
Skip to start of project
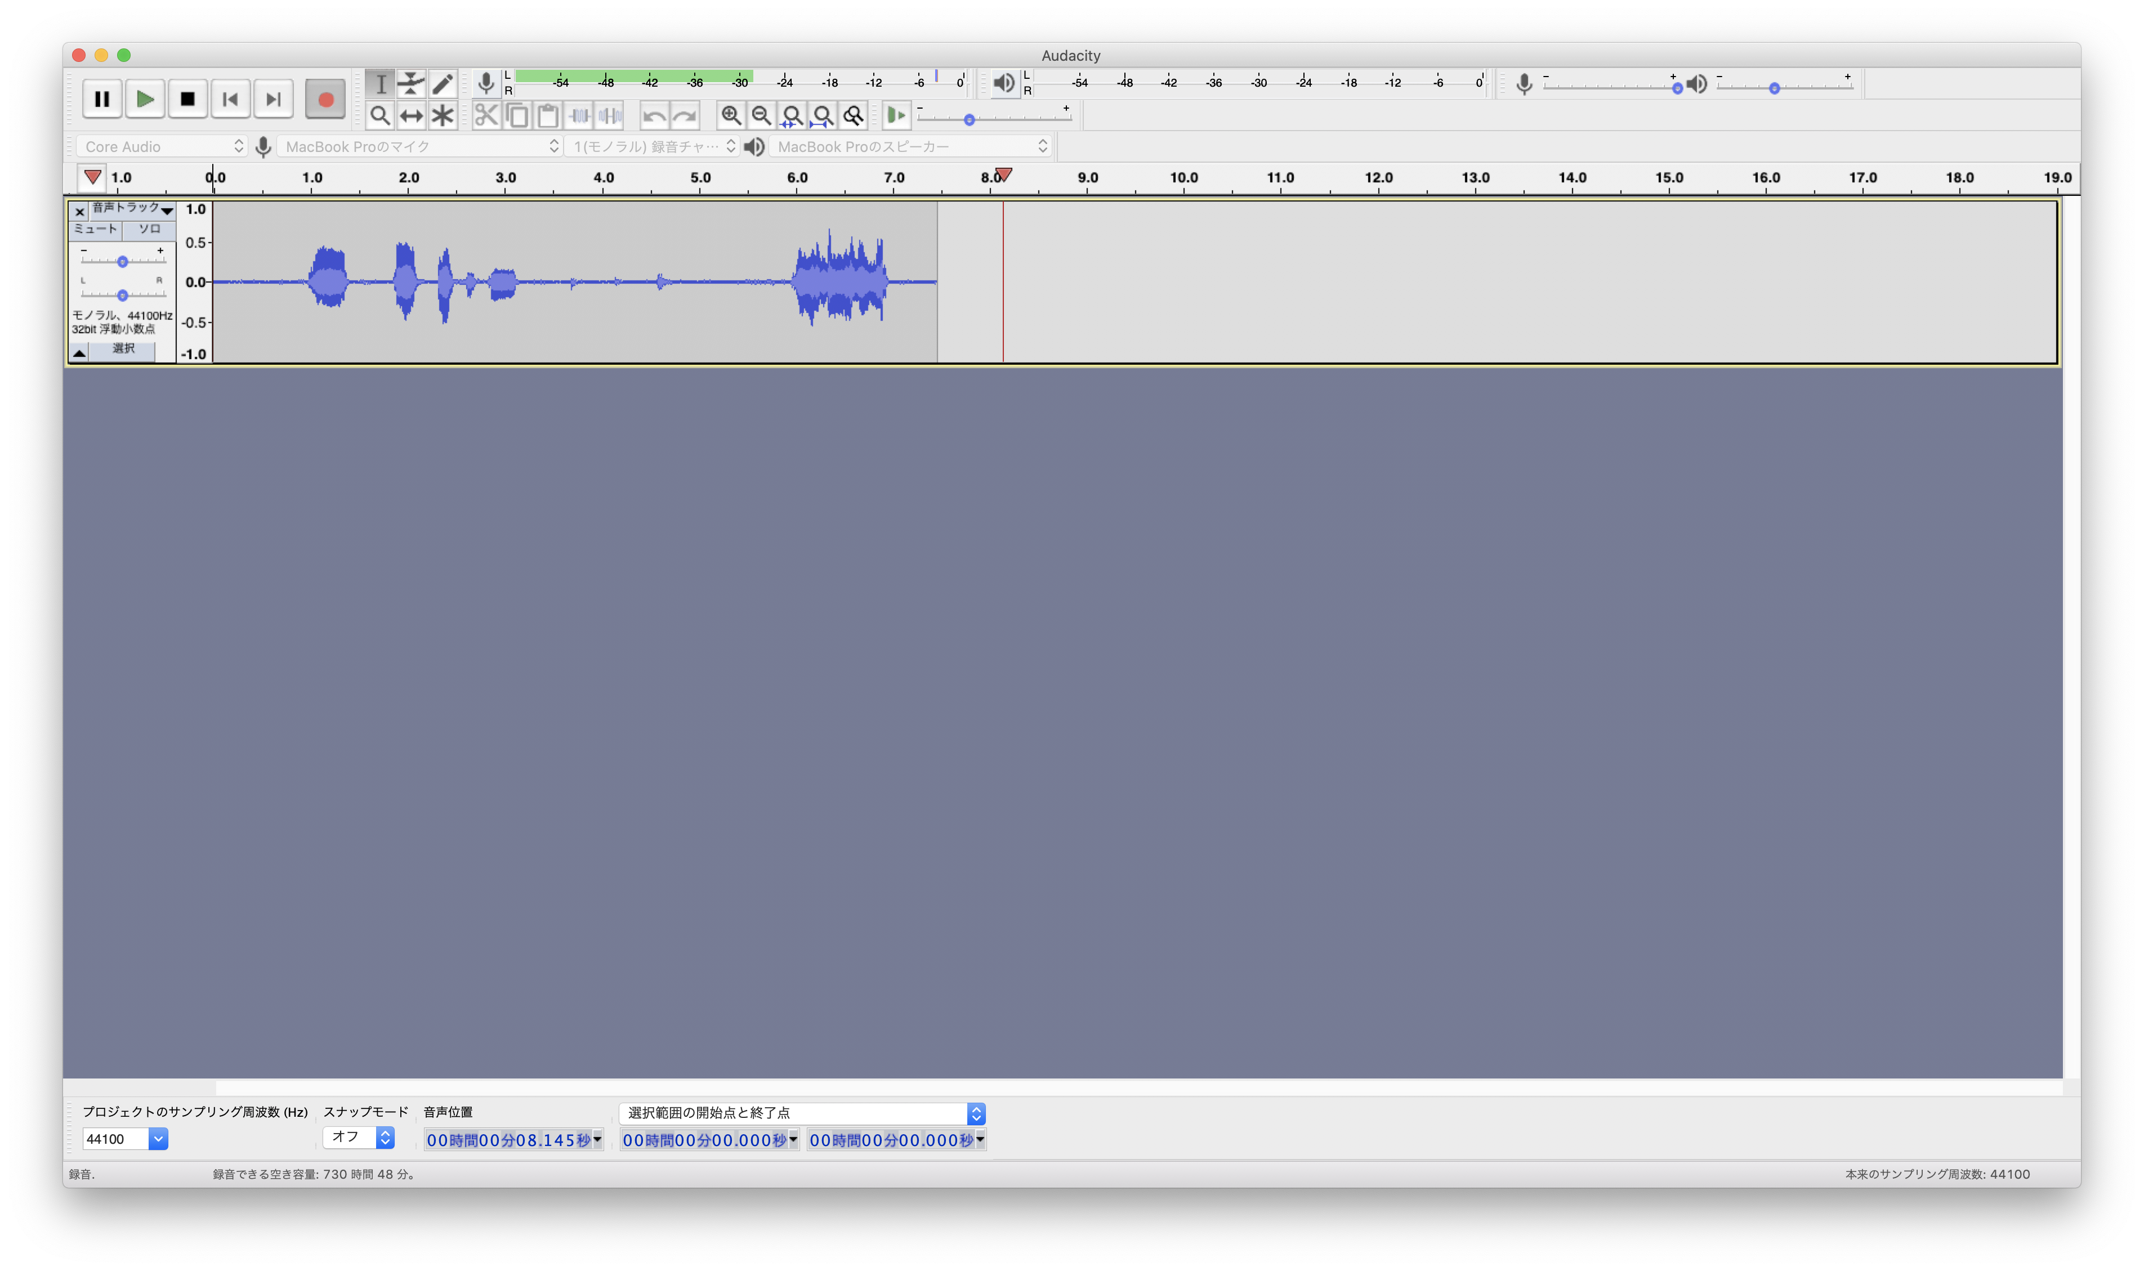pos(230,100)
